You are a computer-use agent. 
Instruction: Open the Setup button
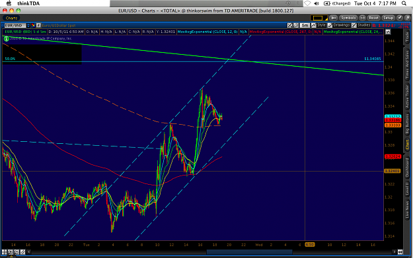point(388,18)
